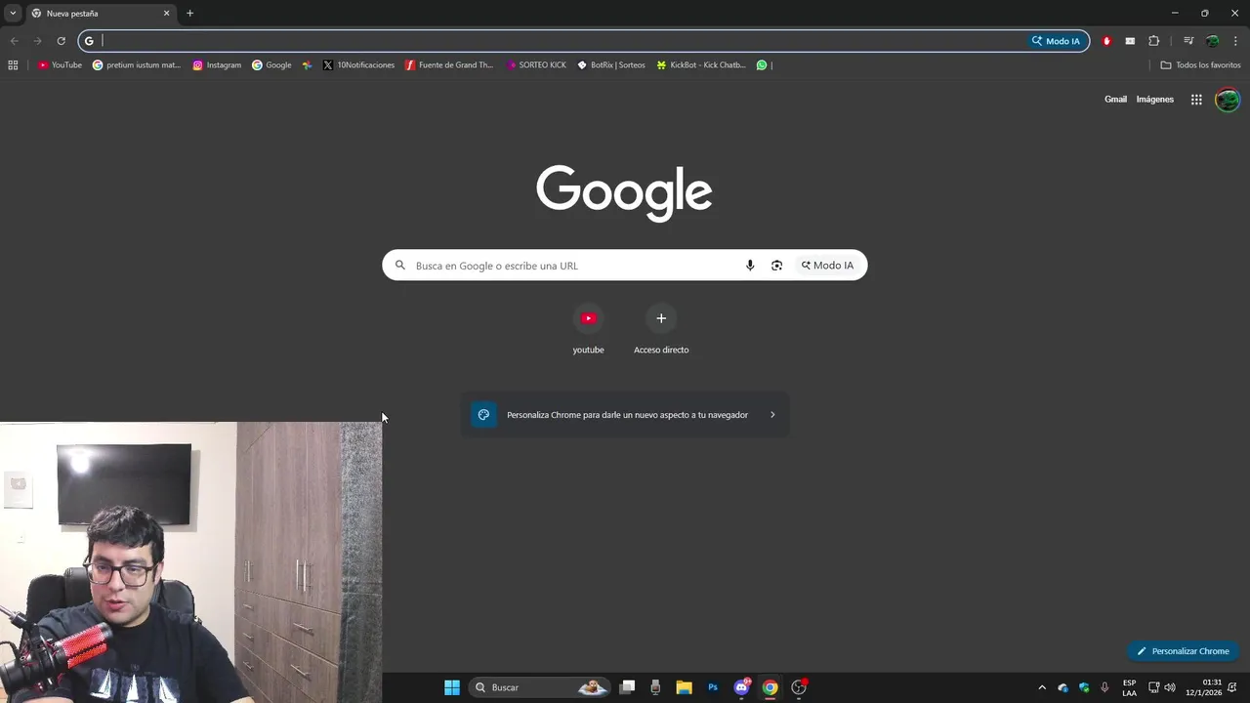Open Task View in the taskbar
1250x703 pixels.
(x=628, y=687)
